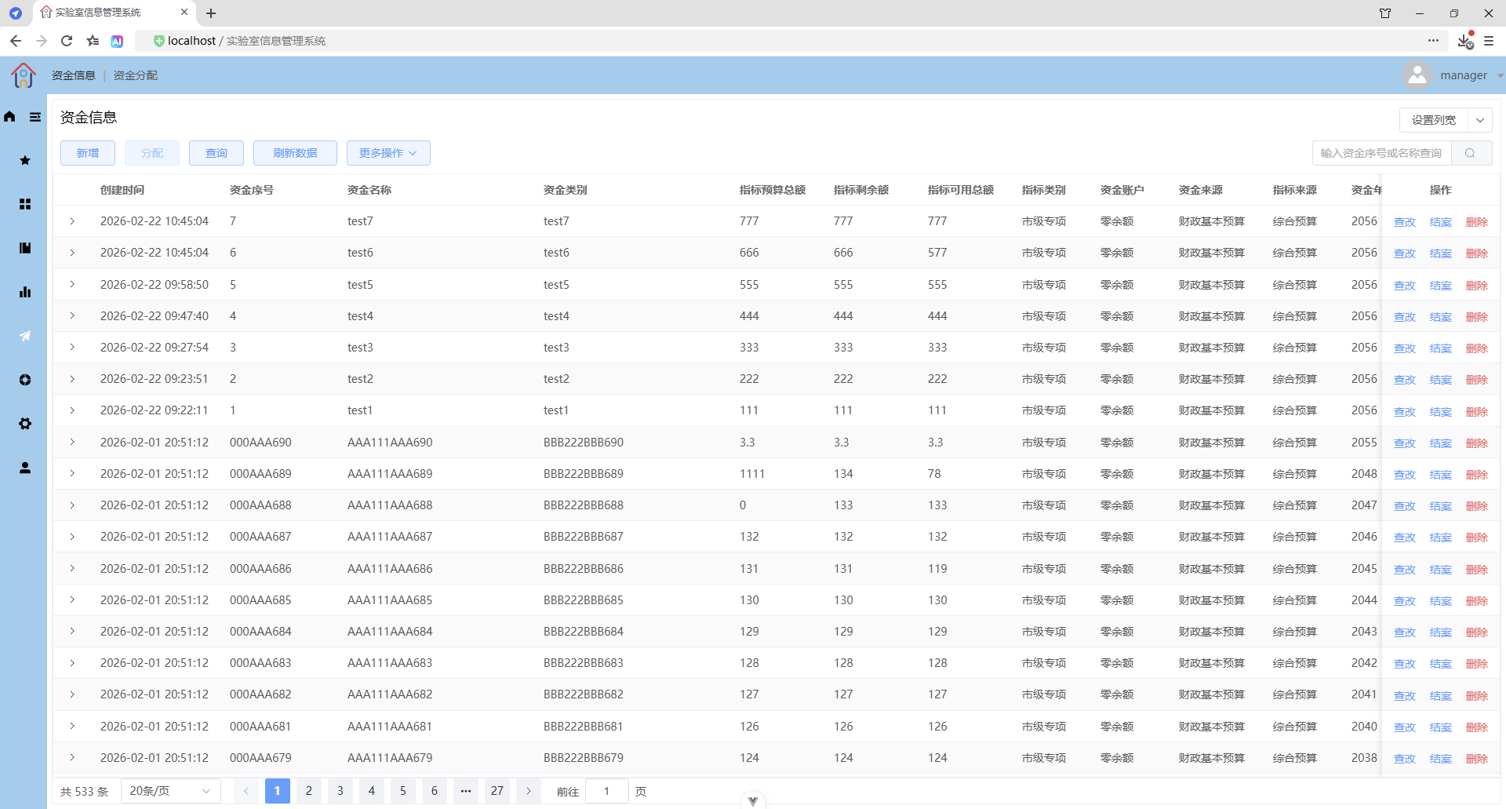Click the search magnifier button
This screenshot has width=1506, height=809.
point(1471,153)
